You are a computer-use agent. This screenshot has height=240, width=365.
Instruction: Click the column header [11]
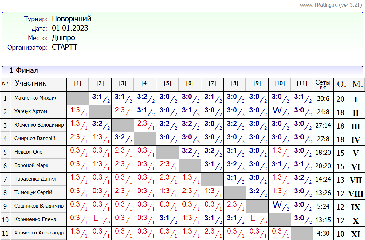(x=302, y=83)
